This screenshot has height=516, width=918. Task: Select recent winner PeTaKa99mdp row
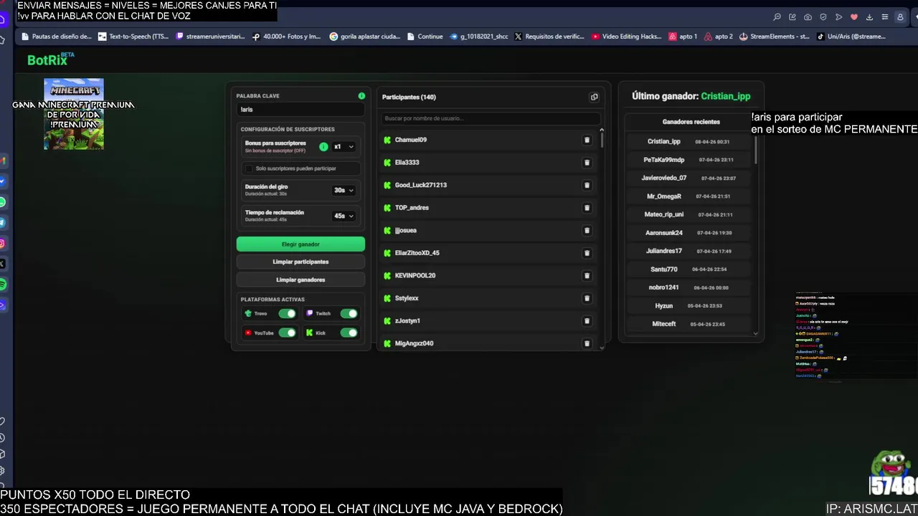point(689,160)
